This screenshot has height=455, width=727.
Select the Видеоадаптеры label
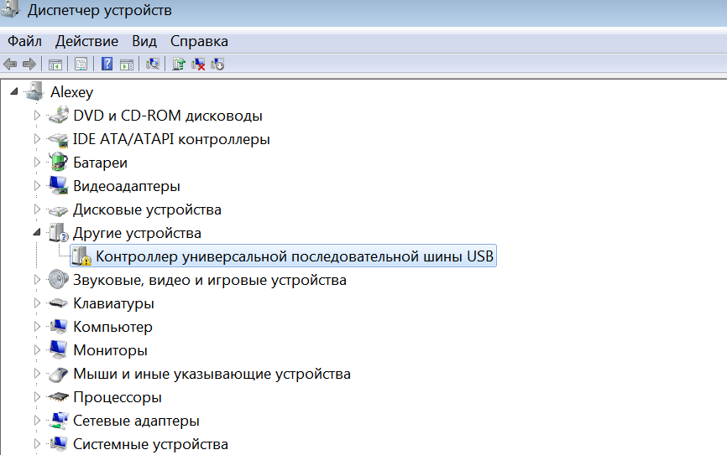pyautogui.click(x=127, y=186)
